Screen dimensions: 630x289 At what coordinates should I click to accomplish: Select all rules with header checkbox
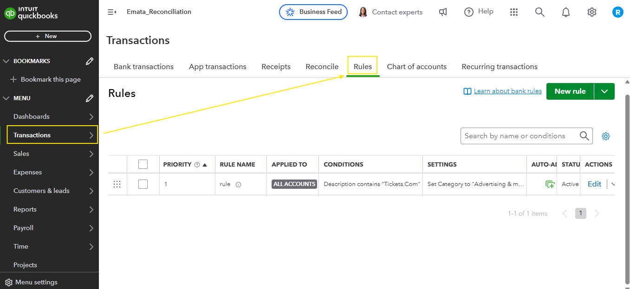143,164
